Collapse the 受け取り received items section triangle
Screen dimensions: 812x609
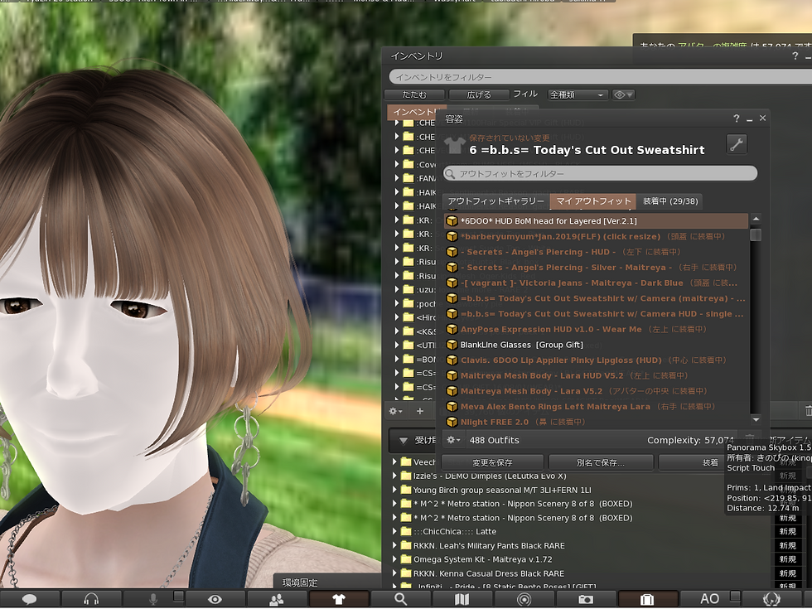[403, 441]
